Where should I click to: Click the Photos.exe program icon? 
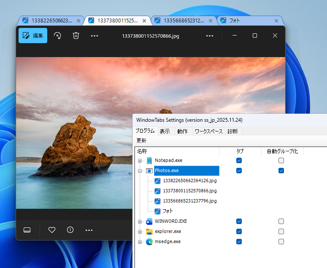click(149, 171)
